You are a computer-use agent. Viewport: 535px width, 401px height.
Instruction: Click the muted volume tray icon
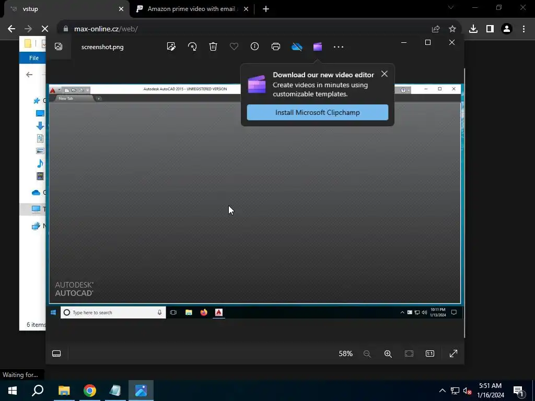pyautogui.click(x=467, y=391)
